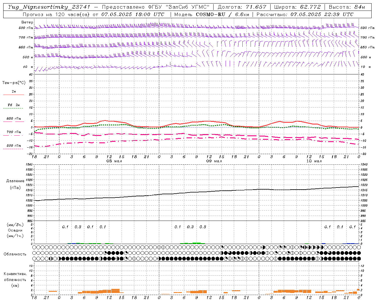Image resolution: width=376 pixels, height=300 pixels.
Task: Click the Td 2м dew point legend entry
Action: pyautogui.click(x=14, y=105)
